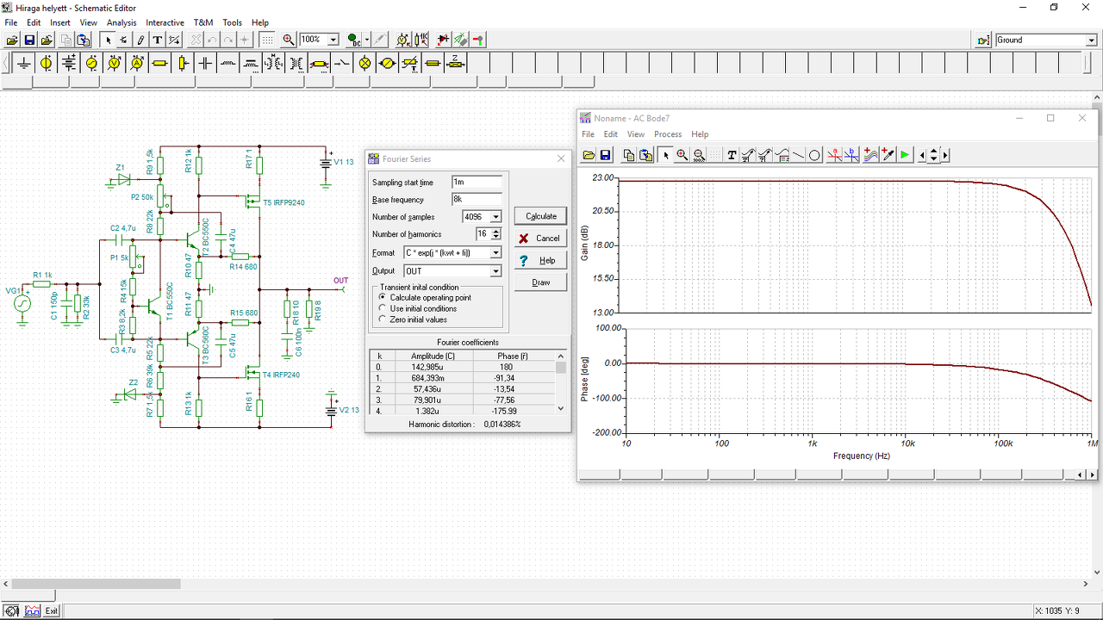Expand the Format dropdown list

click(x=495, y=253)
